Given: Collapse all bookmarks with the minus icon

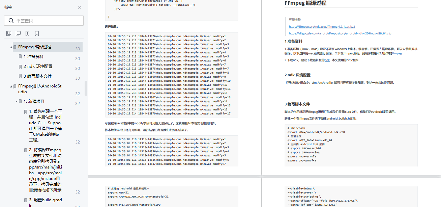Looking at the screenshot, I should (18, 33).
